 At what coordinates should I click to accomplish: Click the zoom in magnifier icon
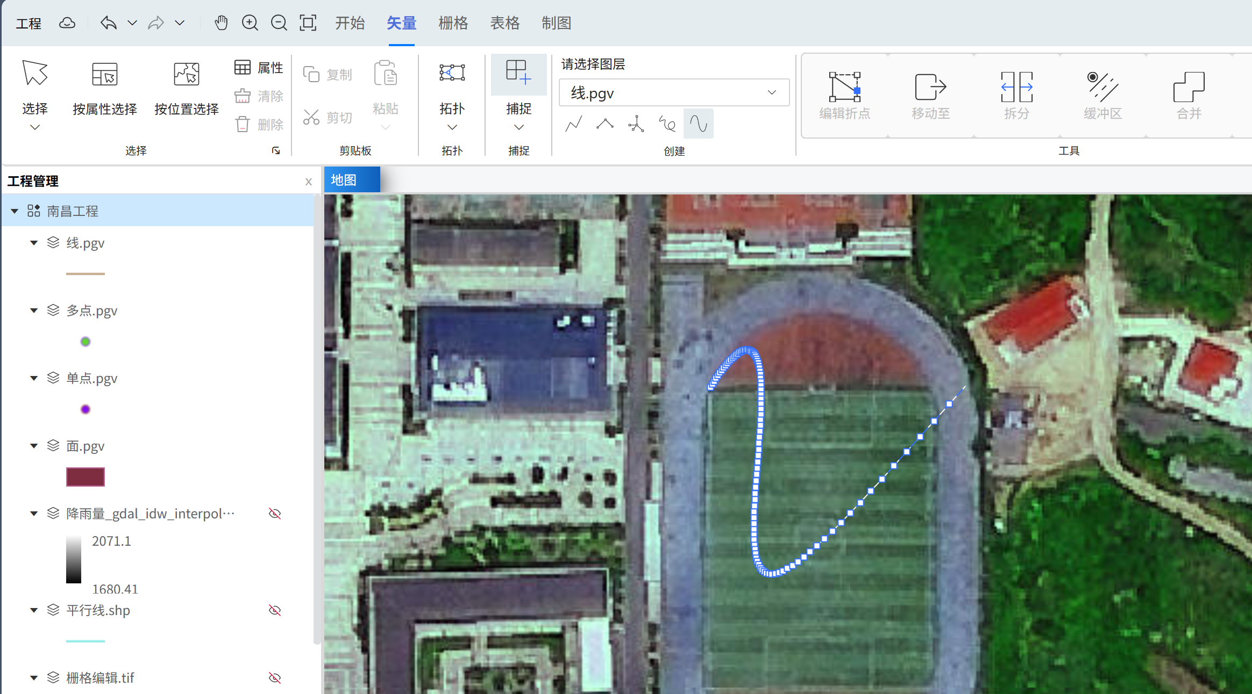click(x=250, y=23)
